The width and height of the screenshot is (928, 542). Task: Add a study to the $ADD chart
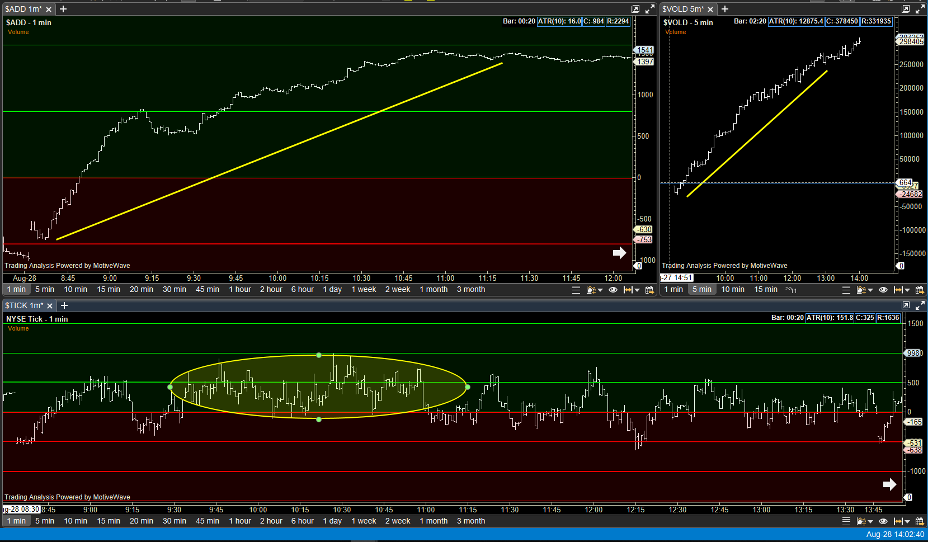tap(591, 290)
